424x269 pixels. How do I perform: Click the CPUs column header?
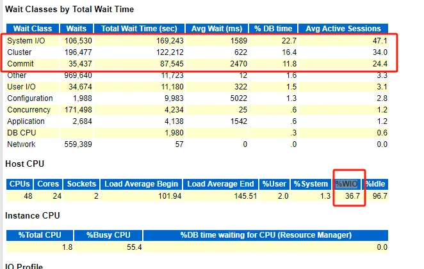[x=19, y=184]
